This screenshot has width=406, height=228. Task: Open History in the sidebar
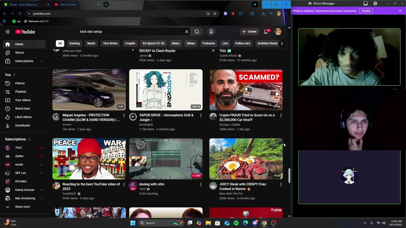24,83
